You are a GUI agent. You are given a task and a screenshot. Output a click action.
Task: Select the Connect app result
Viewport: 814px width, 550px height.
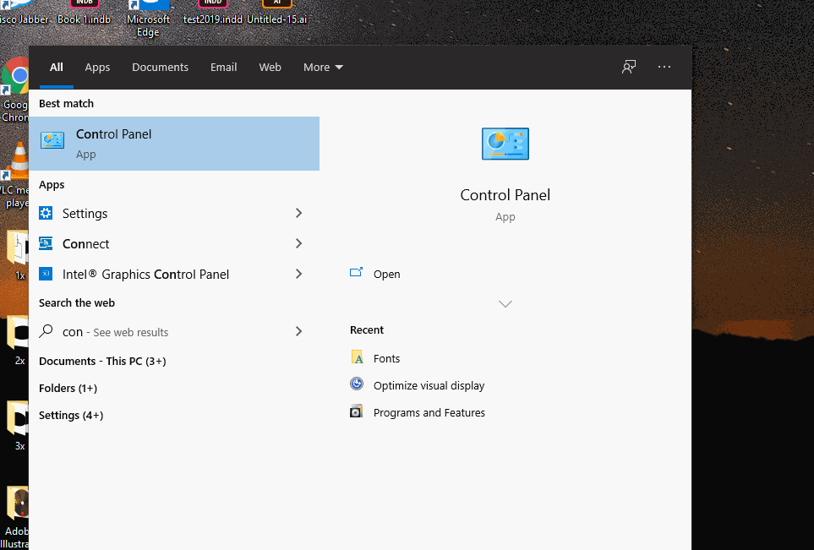click(174, 243)
